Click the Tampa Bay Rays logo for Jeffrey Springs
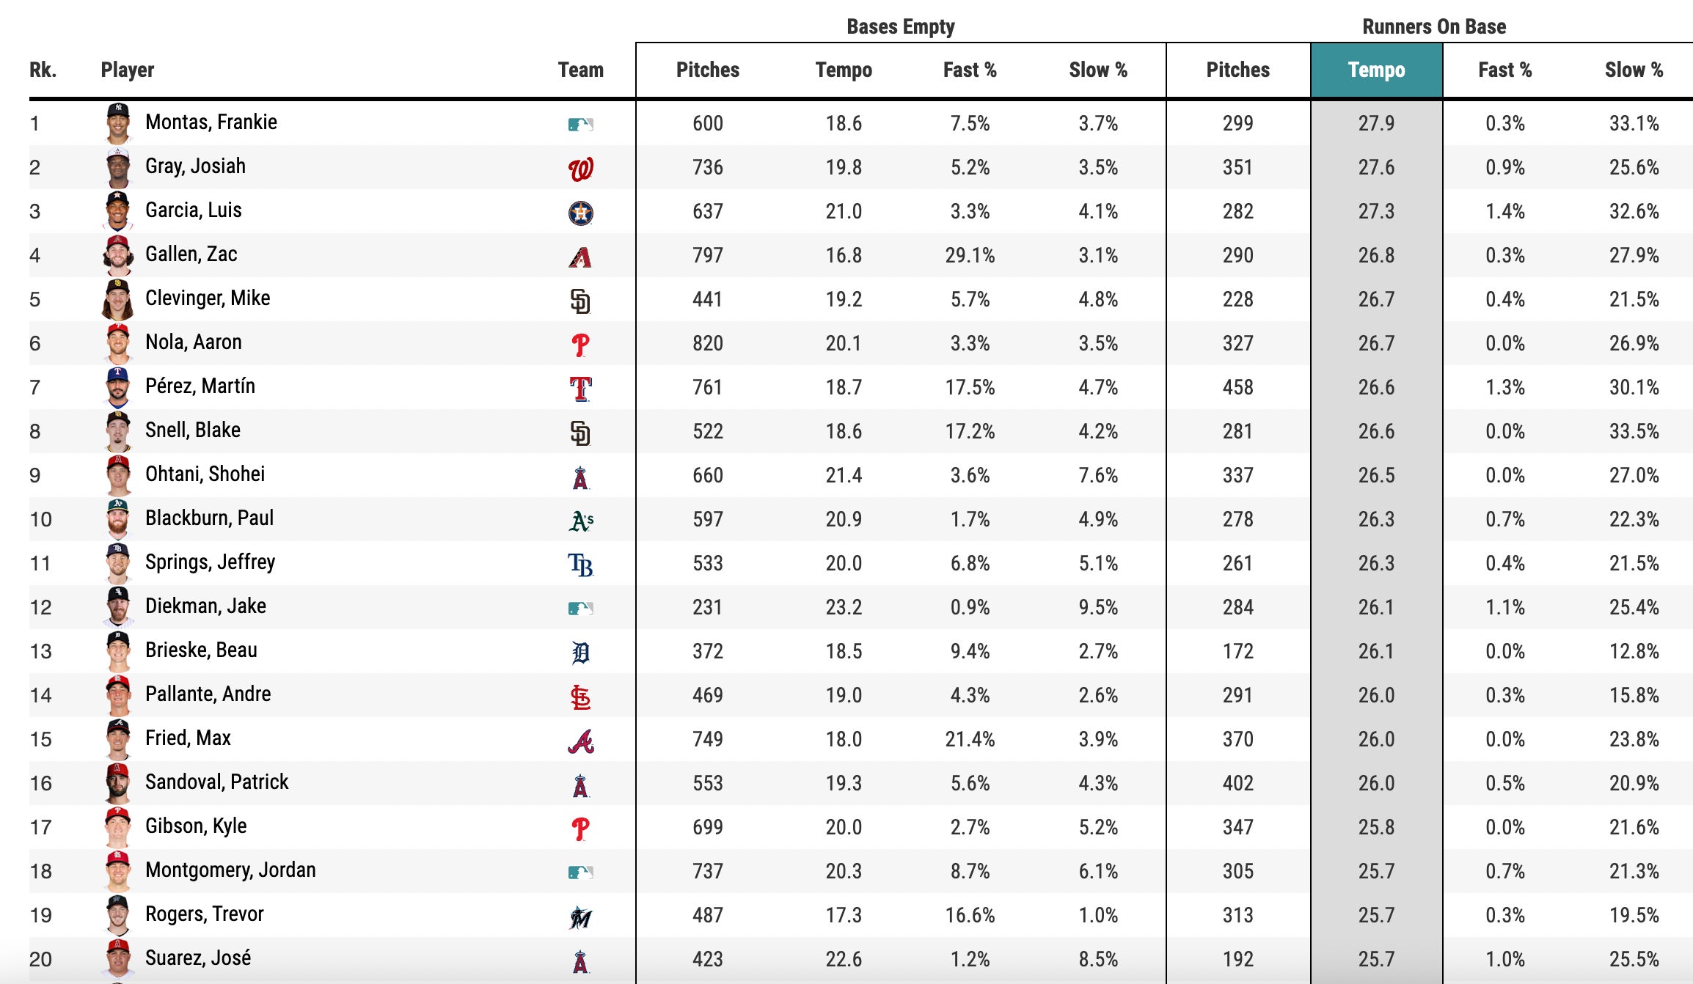Screen dimensions: 1693x984 pos(580,565)
